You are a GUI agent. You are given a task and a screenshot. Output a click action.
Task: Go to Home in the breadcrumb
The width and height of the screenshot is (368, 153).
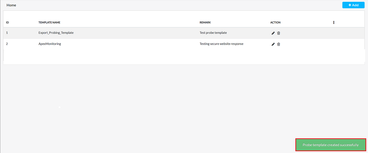[11, 5]
